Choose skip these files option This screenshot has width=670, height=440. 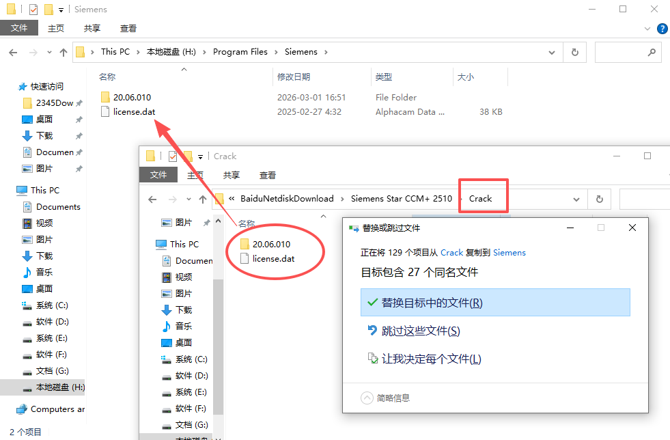click(420, 331)
